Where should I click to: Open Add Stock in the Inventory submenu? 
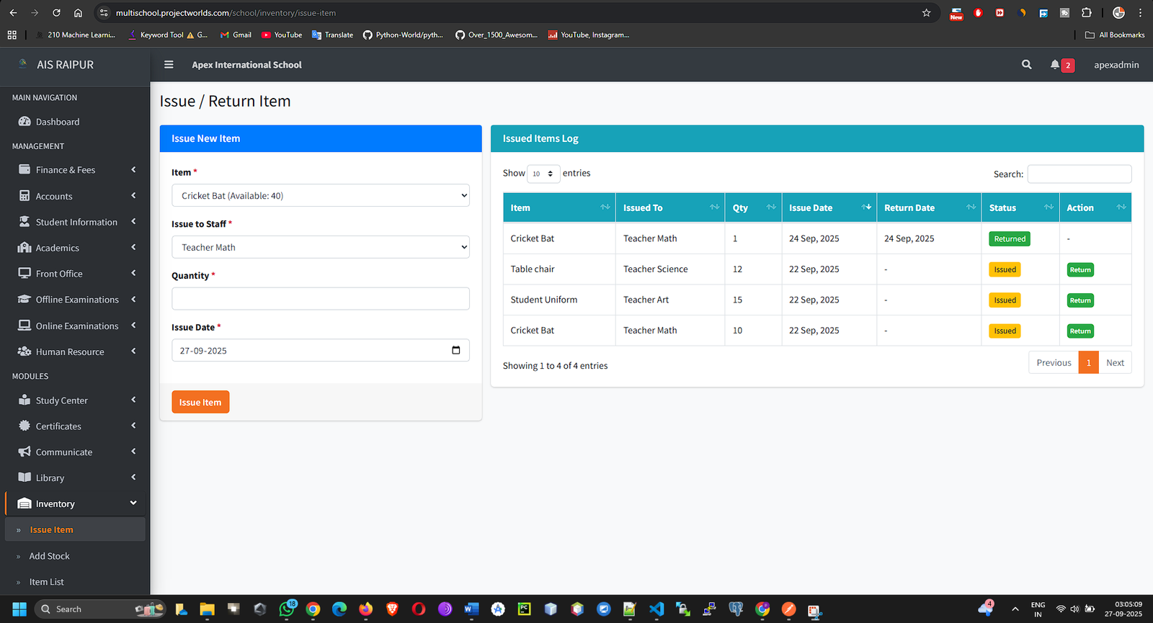click(x=50, y=556)
